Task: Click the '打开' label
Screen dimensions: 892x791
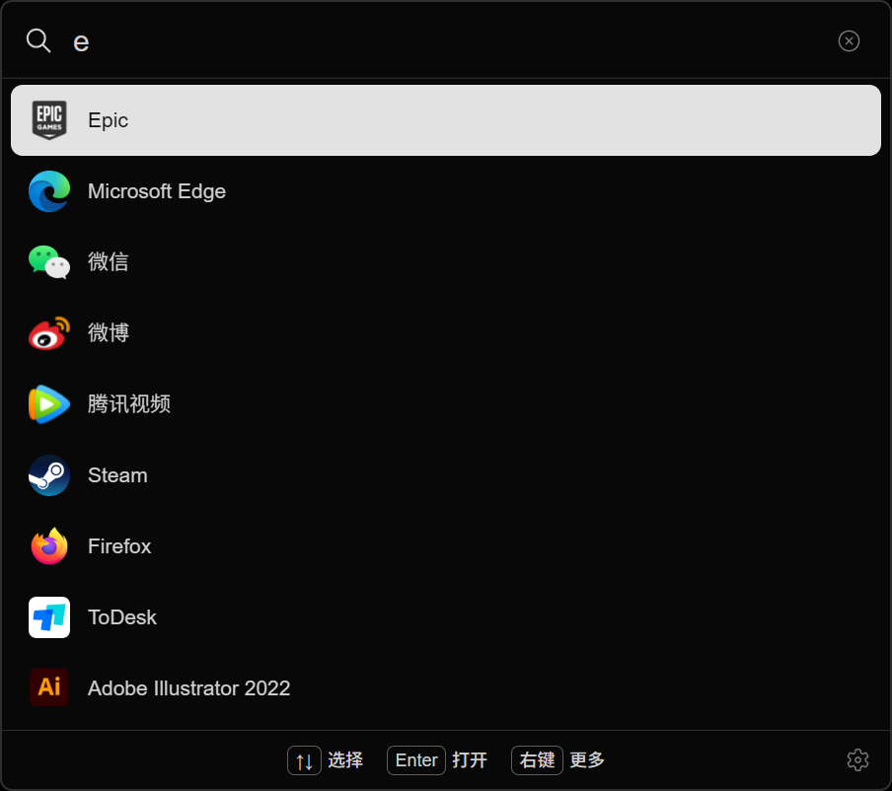Action: tap(470, 760)
